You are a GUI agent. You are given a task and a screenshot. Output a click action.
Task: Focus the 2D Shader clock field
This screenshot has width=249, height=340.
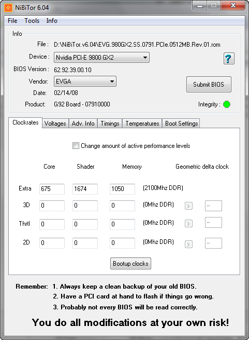click(x=85, y=243)
